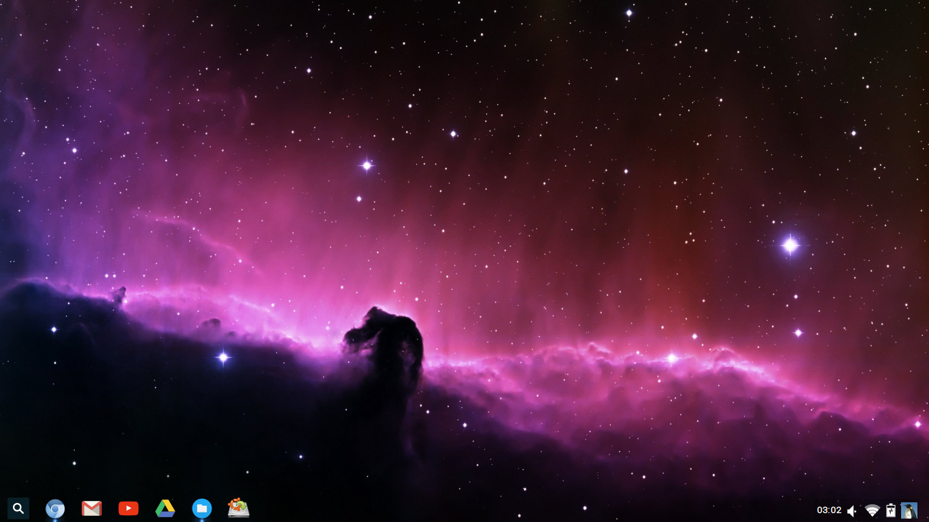Check the battery charging icon
Image resolution: width=929 pixels, height=522 pixels.
pos(891,510)
